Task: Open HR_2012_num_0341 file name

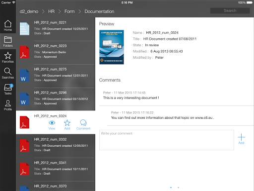Action: pyautogui.click(x=50, y=163)
